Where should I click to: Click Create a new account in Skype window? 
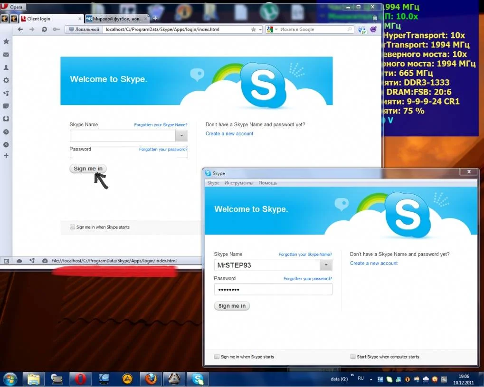click(x=374, y=263)
